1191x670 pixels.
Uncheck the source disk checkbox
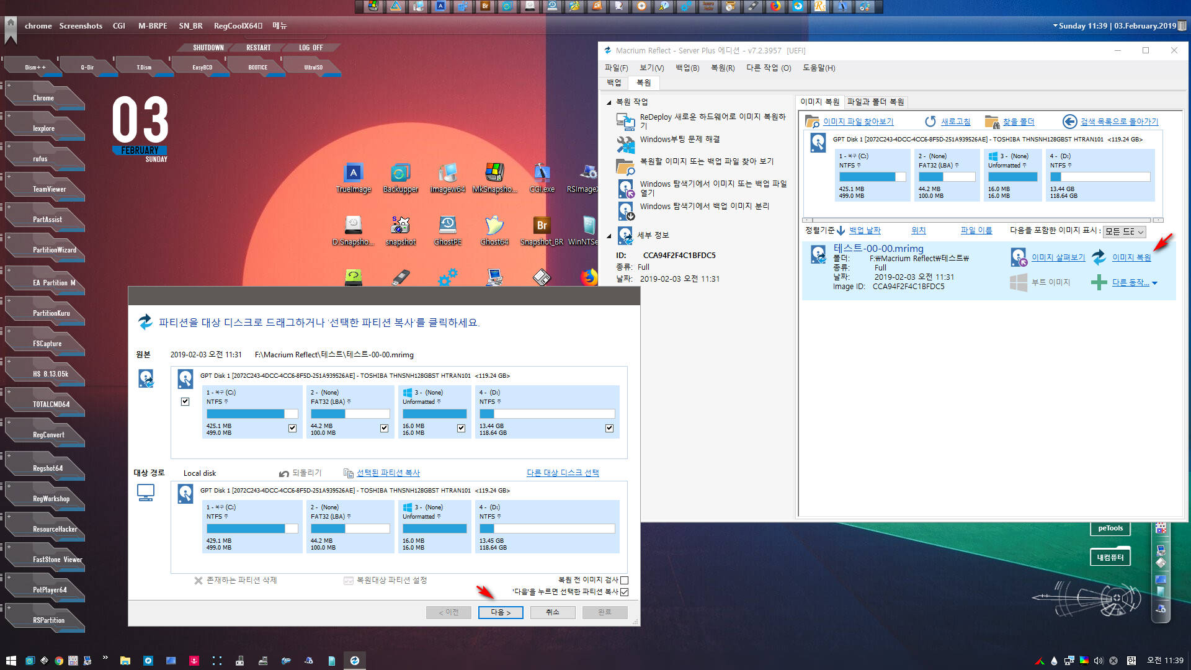coord(185,401)
